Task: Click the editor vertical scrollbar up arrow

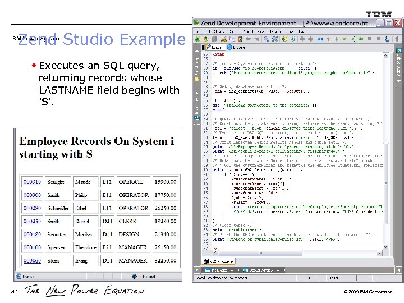Action: pyautogui.click(x=385, y=56)
